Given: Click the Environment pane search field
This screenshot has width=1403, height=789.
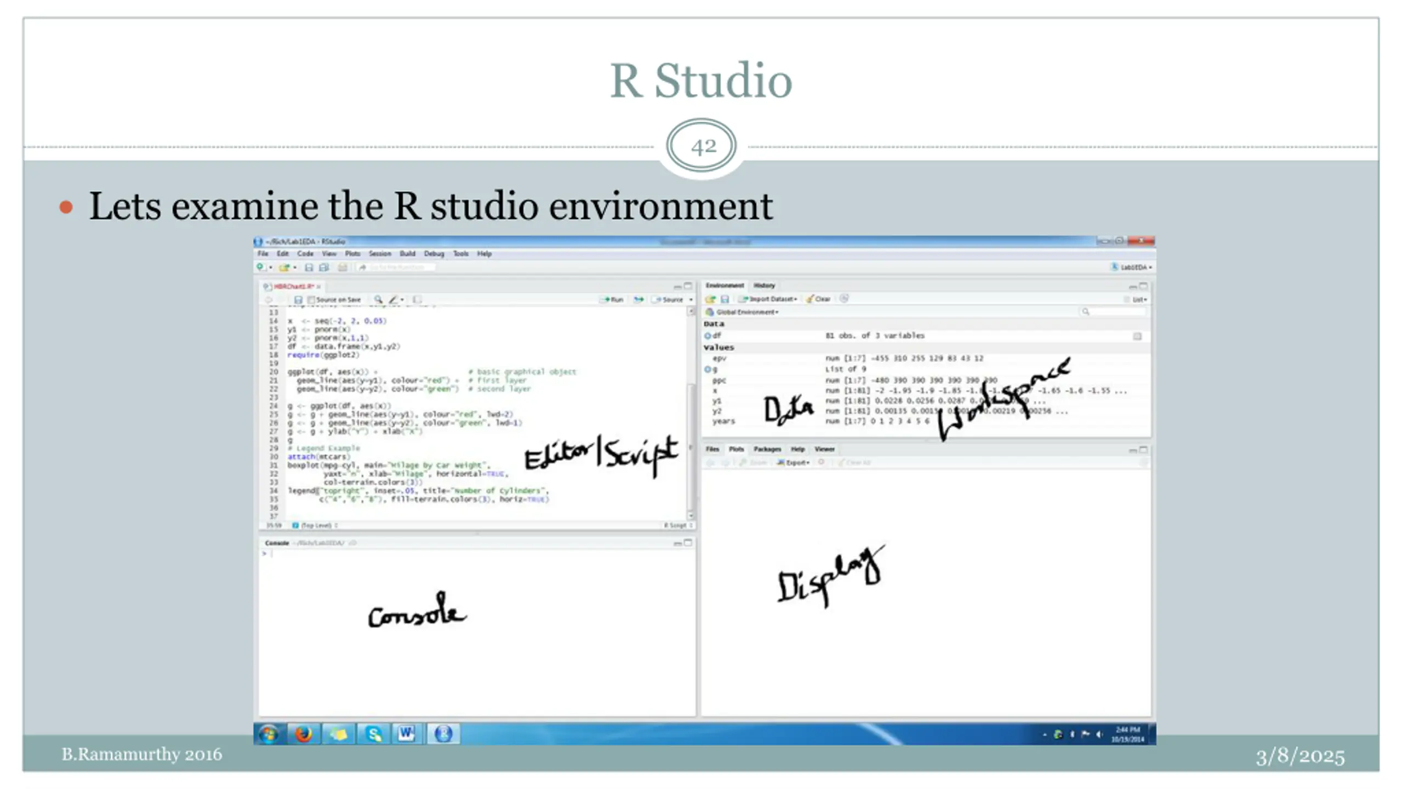Looking at the screenshot, I should [1115, 312].
